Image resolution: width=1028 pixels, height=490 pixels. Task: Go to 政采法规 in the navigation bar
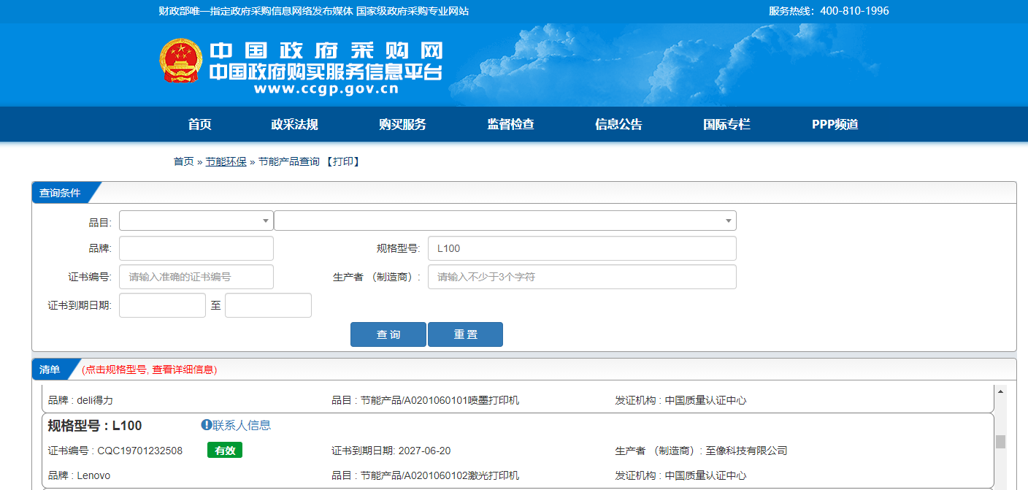point(294,124)
